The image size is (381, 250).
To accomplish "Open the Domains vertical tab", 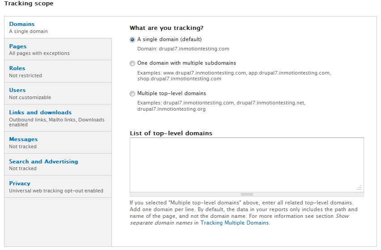I will (x=22, y=24).
